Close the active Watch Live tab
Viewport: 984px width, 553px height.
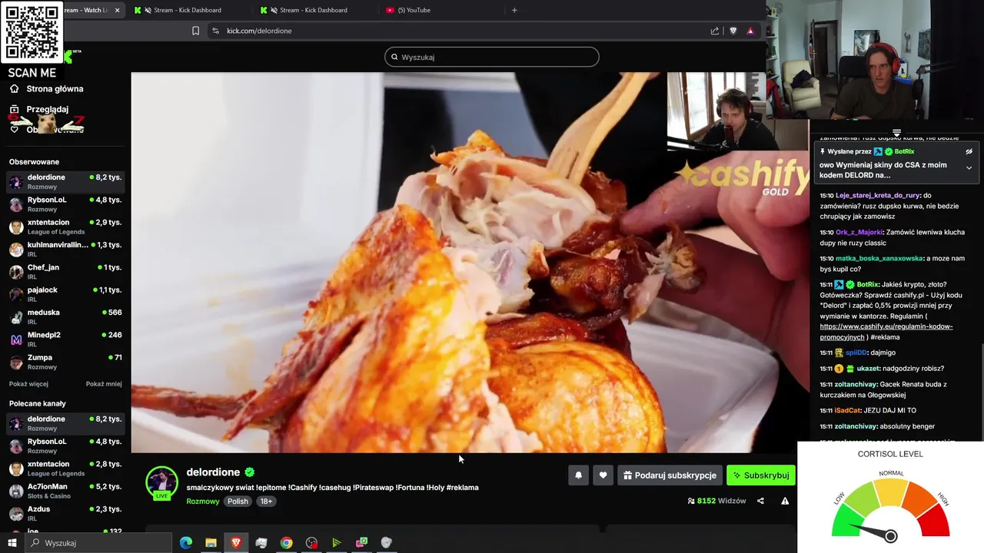point(117,10)
